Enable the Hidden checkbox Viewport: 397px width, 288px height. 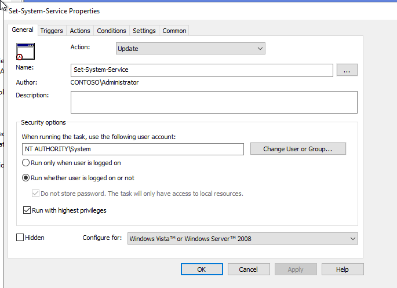(x=20, y=238)
